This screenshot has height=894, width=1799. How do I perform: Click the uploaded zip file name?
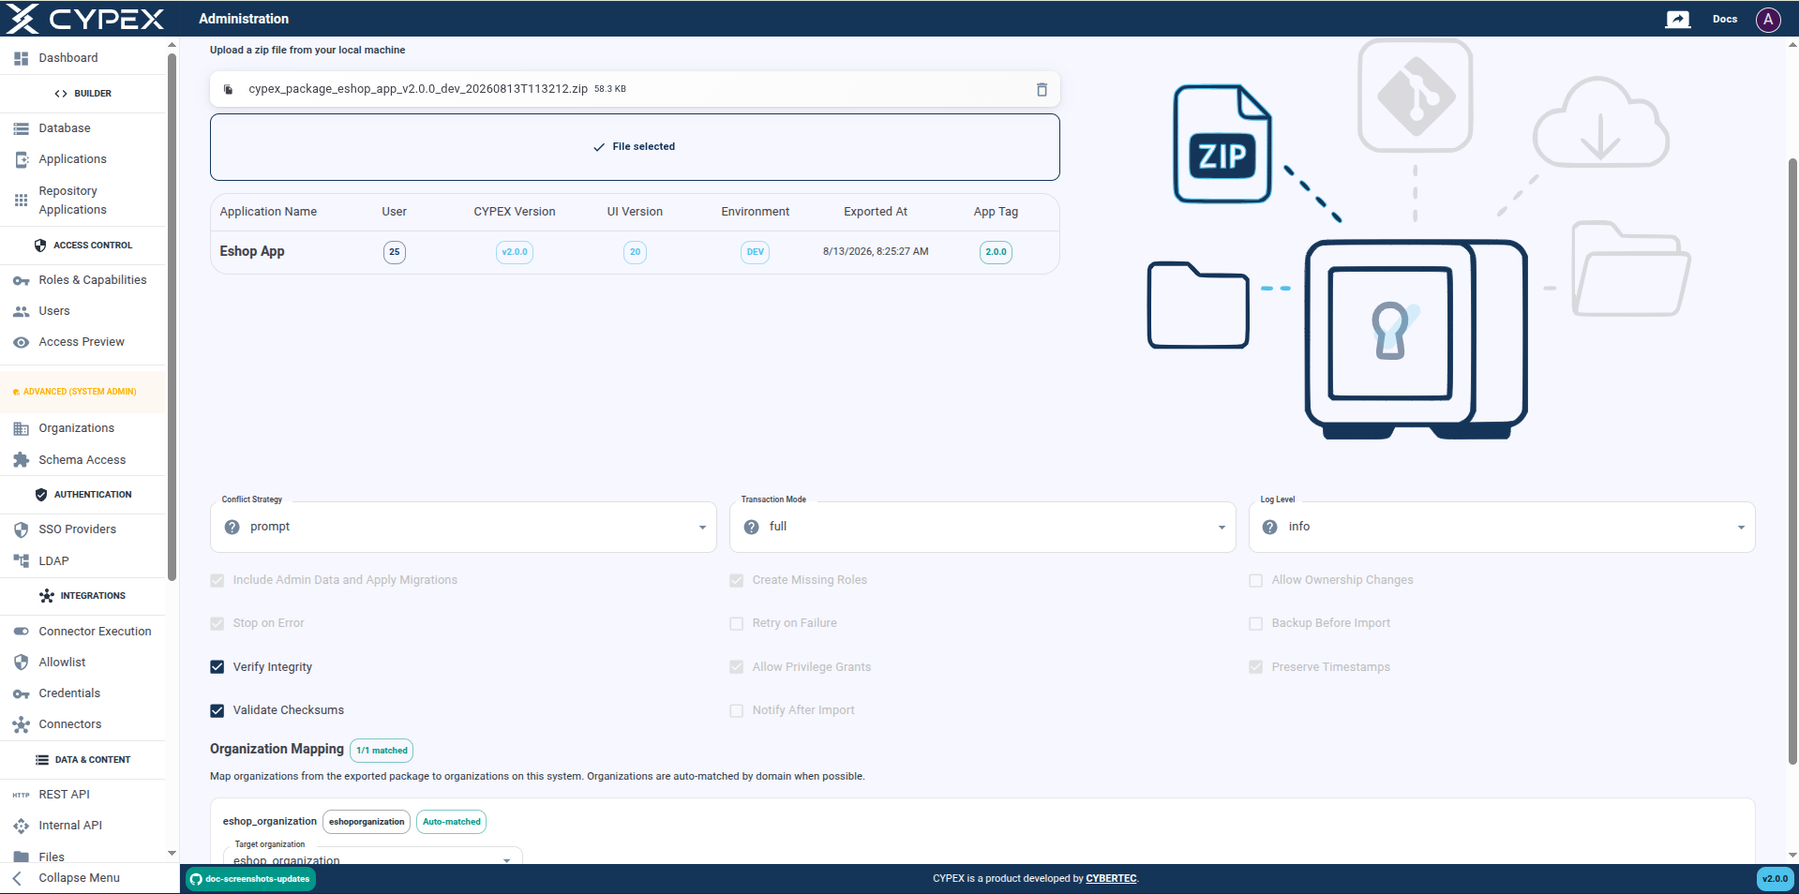pyautogui.click(x=417, y=89)
